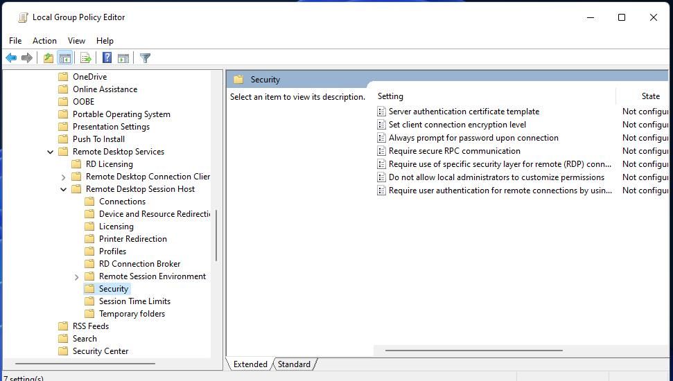Viewport: 673px width, 381px height.
Task: Click folder icon in Security pane header
Action: click(238, 80)
